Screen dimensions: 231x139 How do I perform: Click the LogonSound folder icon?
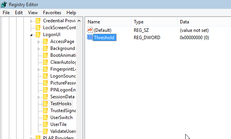(x=45, y=76)
